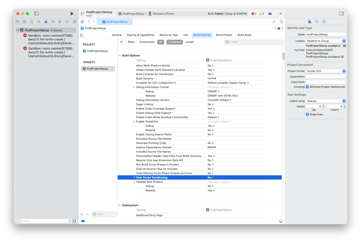Open the Project navigator folder icon
361x242 pixels.
(x=18, y=22)
